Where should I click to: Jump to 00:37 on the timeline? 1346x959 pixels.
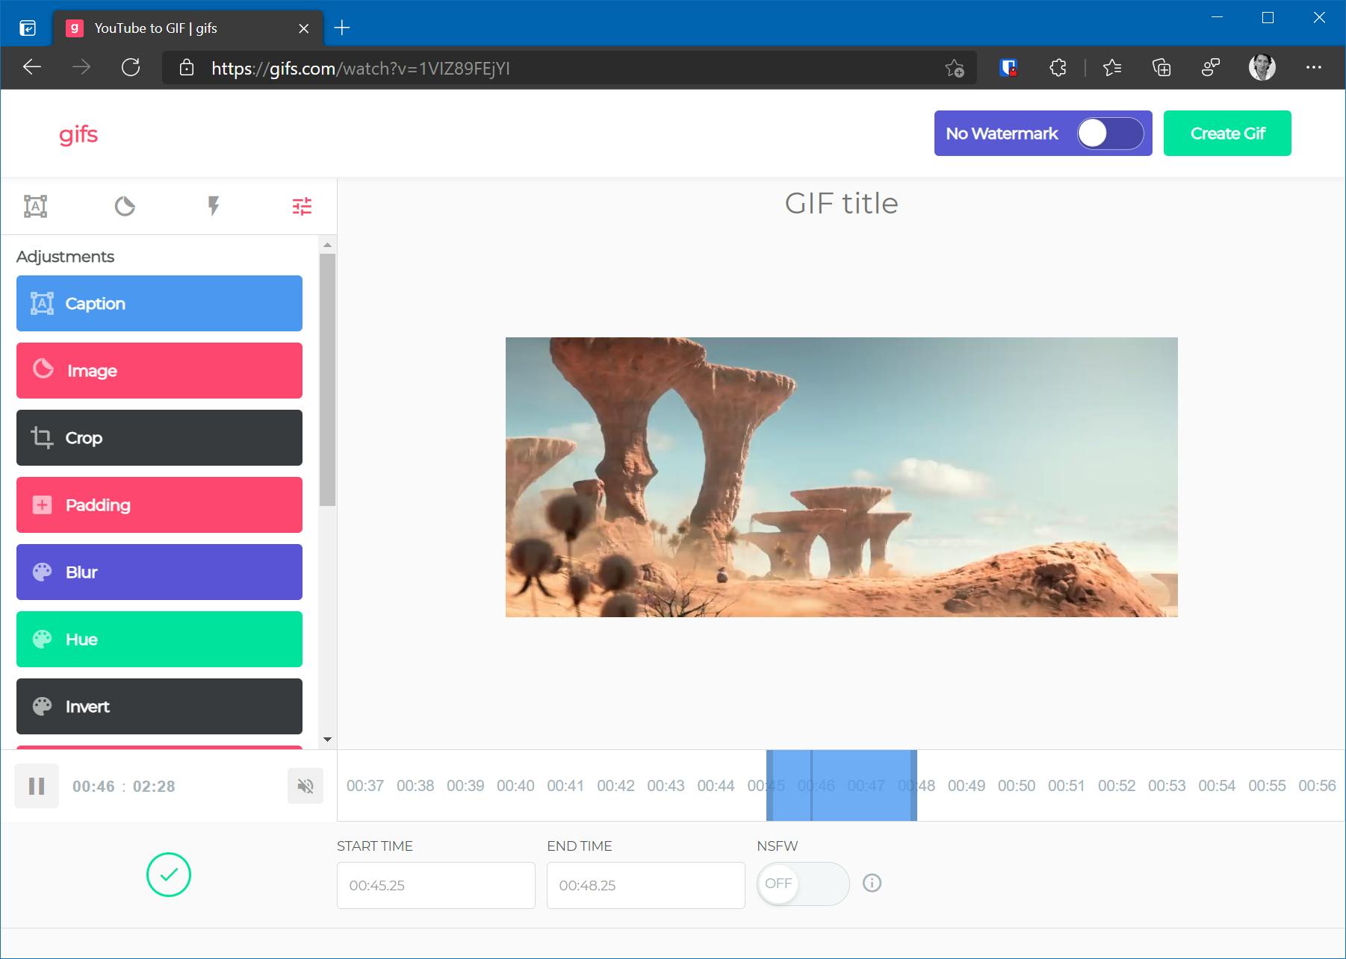click(x=365, y=786)
